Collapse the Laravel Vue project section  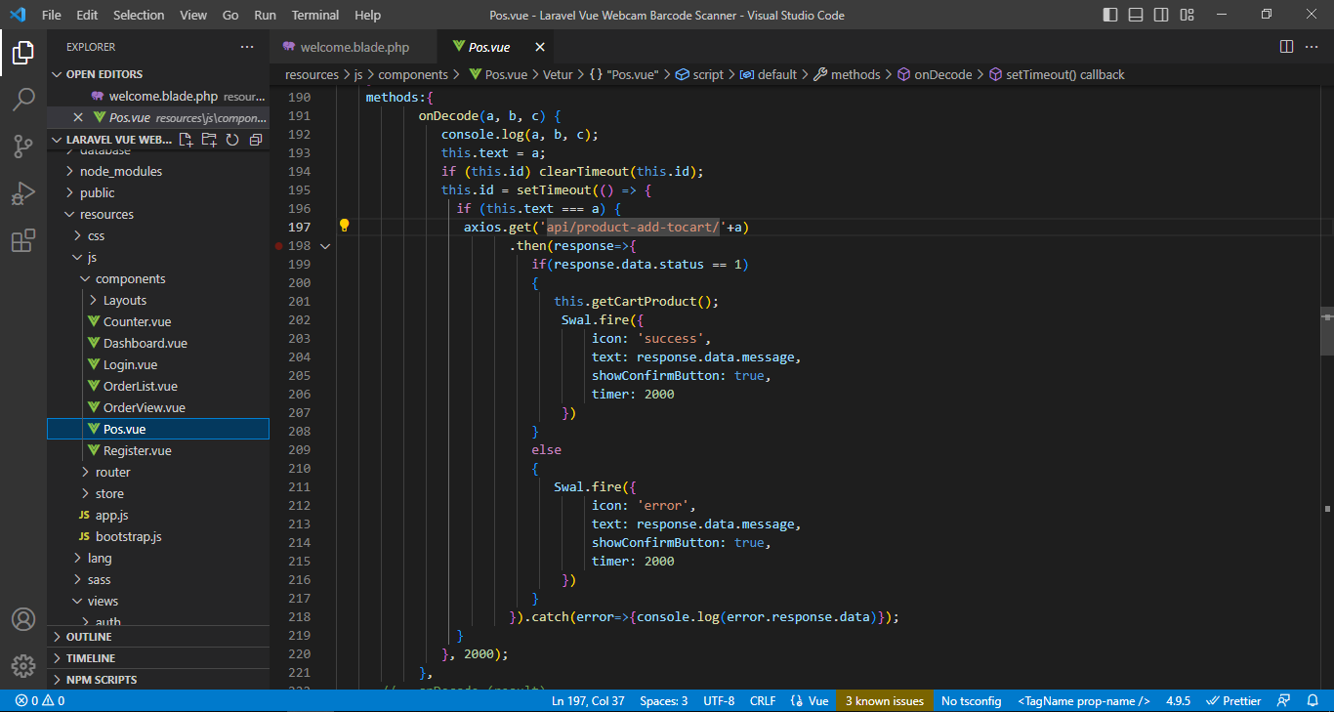point(112,140)
